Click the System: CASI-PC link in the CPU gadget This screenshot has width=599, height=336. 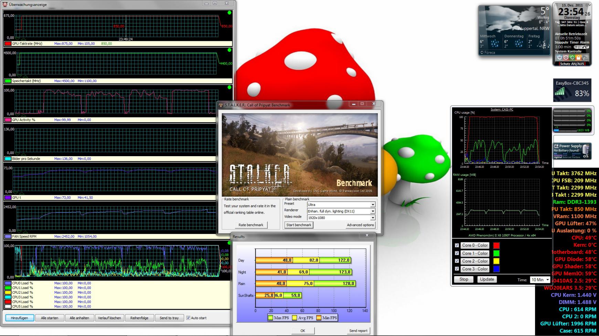[502, 109]
